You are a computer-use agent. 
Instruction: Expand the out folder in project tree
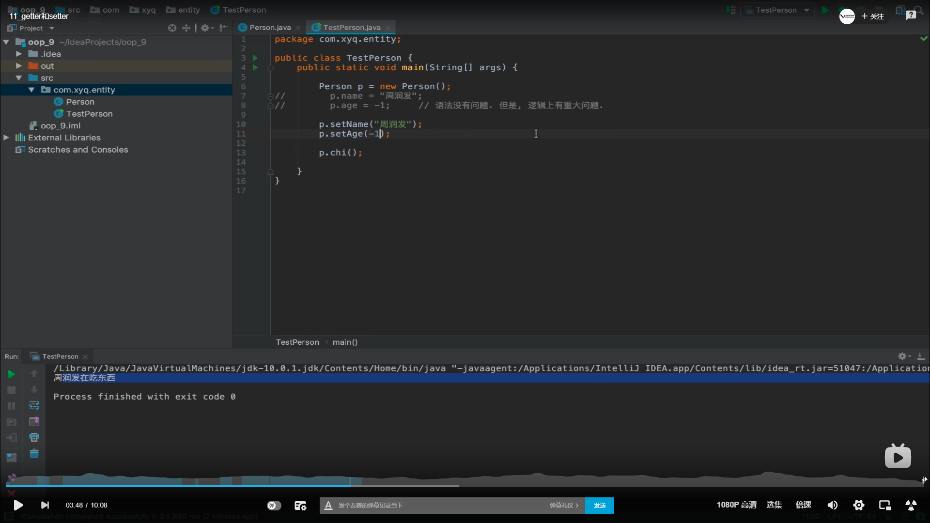[18, 66]
